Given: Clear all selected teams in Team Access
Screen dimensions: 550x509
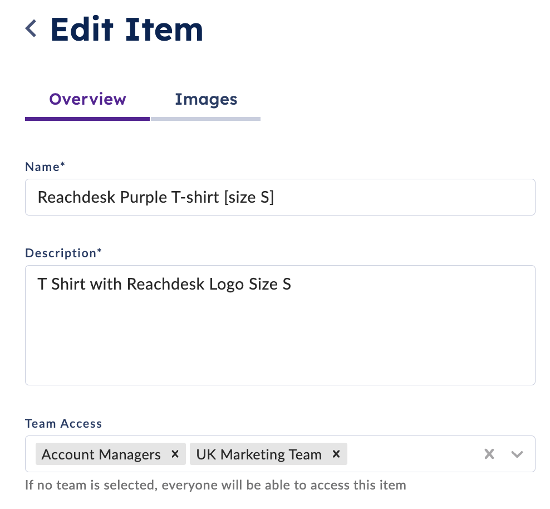Looking at the screenshot, I should point(489,454).
